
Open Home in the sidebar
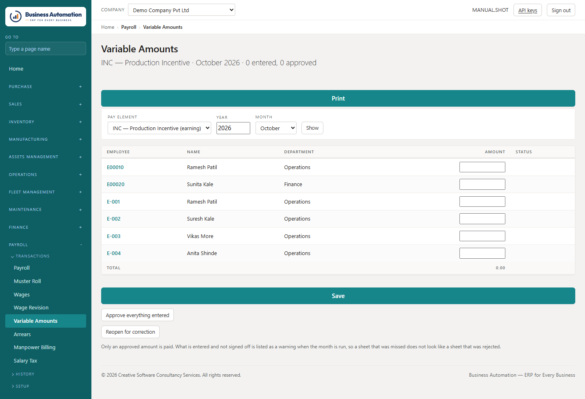tap(45, 69)
